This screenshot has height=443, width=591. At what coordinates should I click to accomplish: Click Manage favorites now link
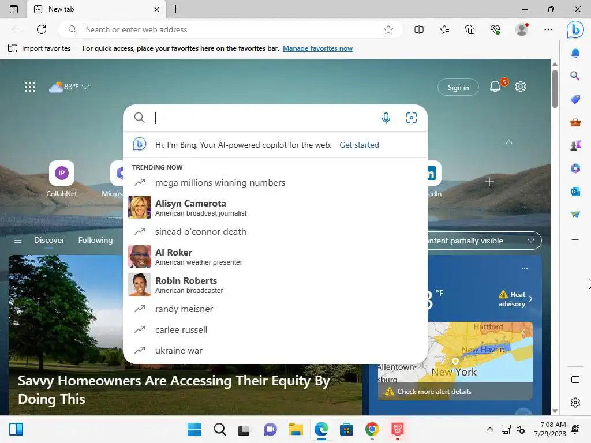tap(318, 48)
